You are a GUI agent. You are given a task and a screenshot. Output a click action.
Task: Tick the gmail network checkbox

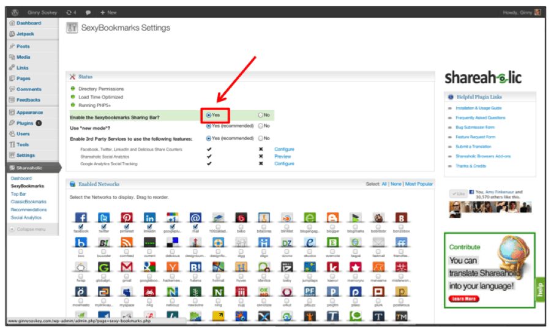127,276
